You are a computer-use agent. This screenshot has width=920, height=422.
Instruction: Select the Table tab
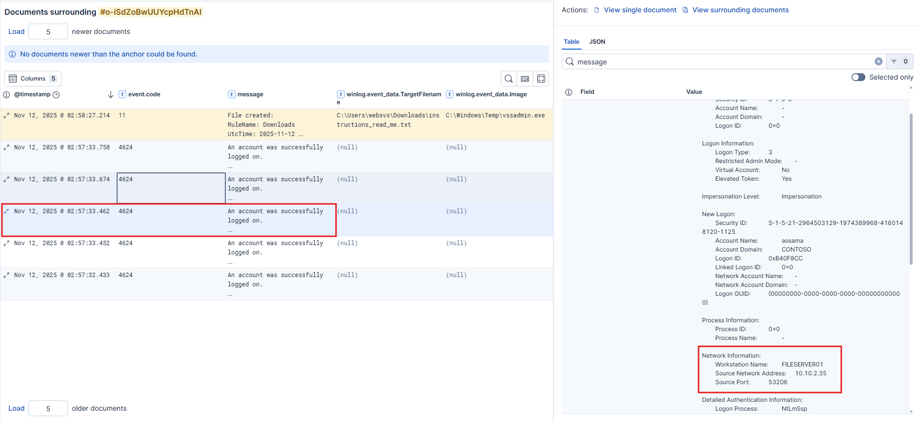click(x=571, y=42)
